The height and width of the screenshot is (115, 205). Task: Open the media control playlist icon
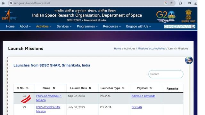click(189, 3)
